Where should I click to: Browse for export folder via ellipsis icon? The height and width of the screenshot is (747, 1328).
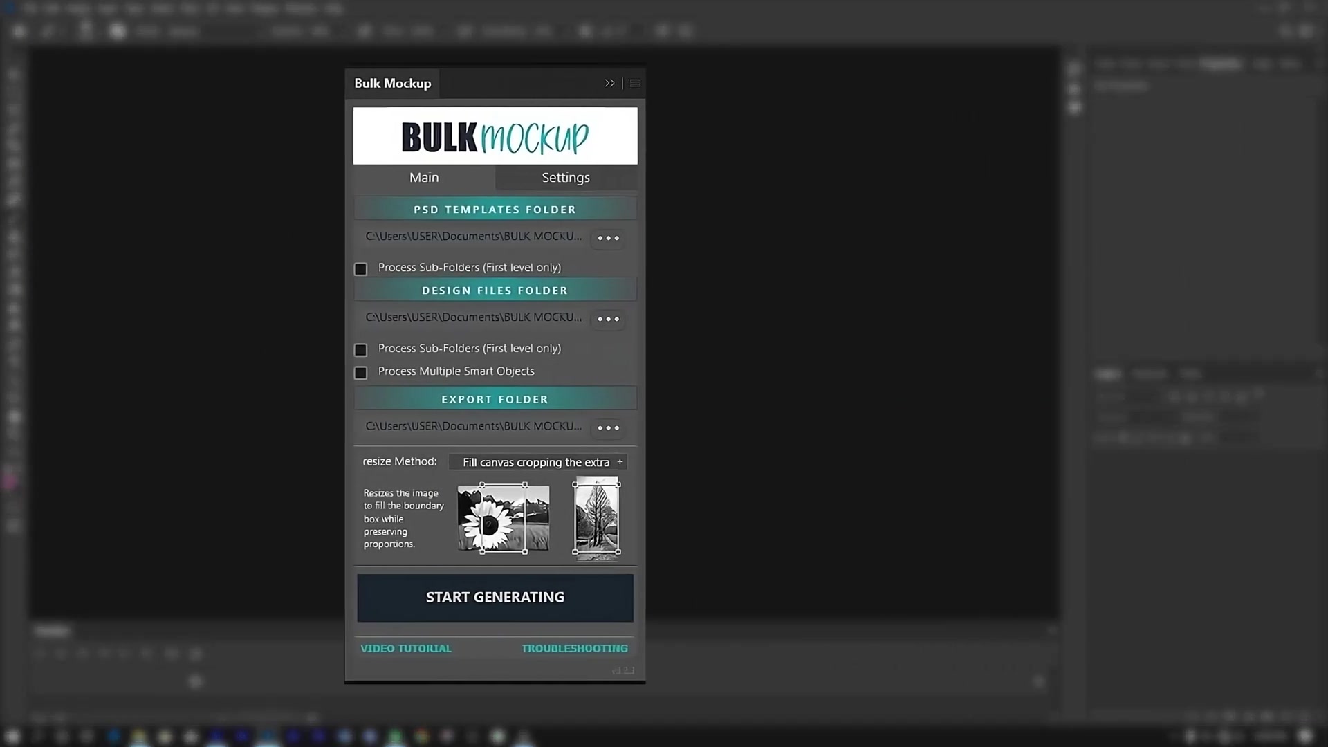click(607, 427)
